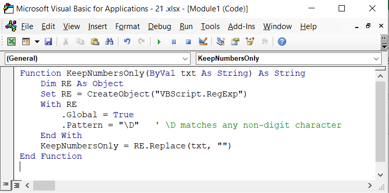This screenshot has width=389, height=193.
Task: Open Object Browser icon
Action: (250, 42)
